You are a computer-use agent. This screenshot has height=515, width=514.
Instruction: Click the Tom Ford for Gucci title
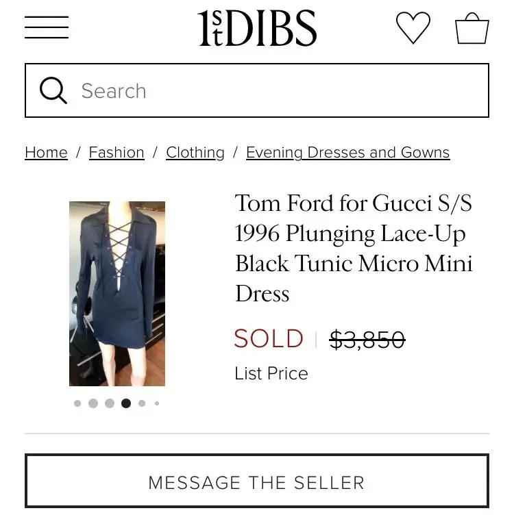[x=354, y=248]
